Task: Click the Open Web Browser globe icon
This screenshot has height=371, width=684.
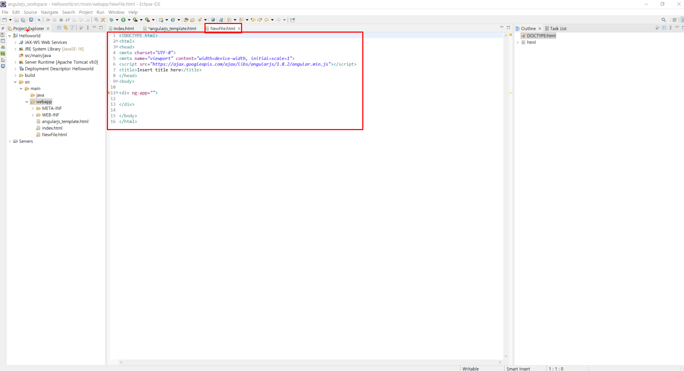Action: (213, 20)
